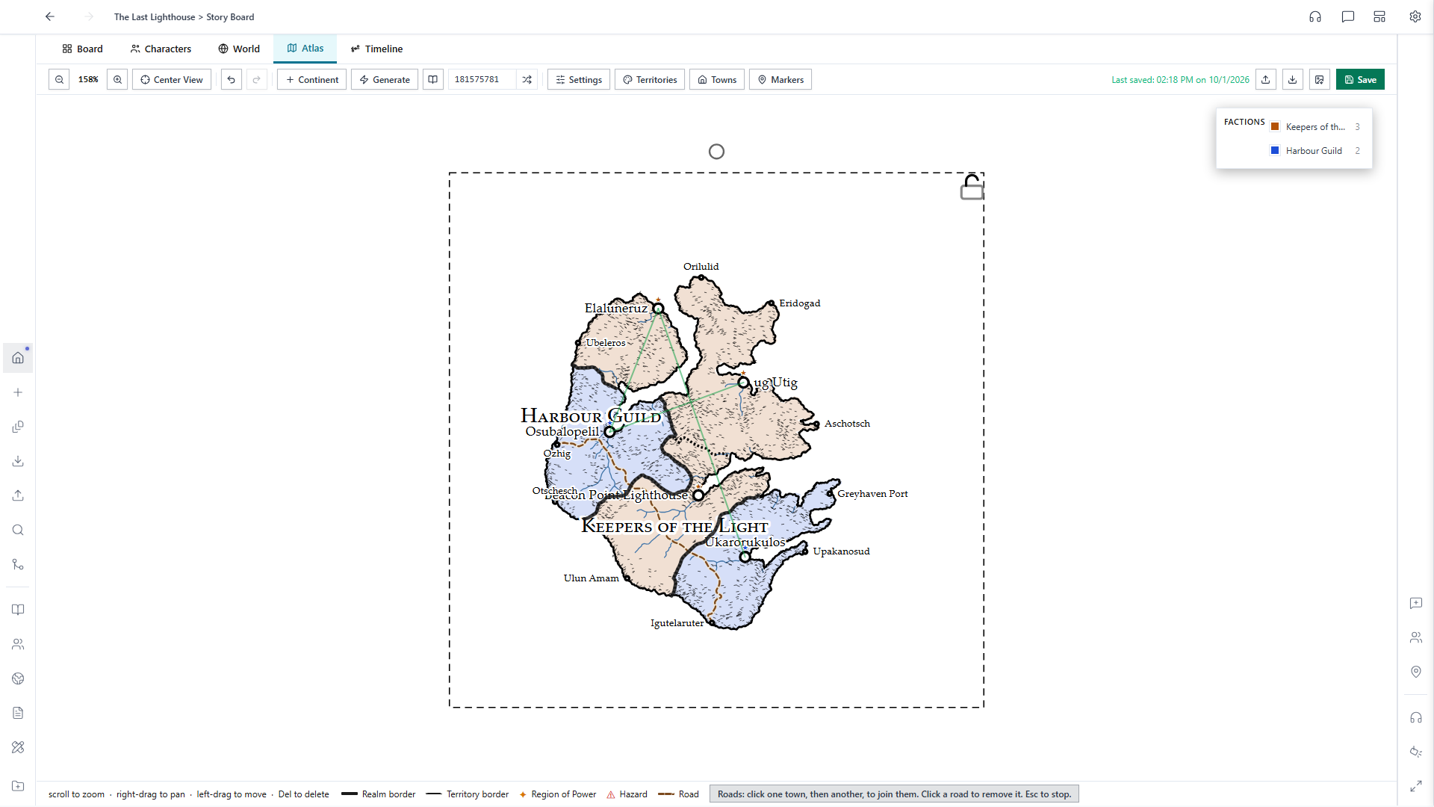The height and width of the screenshot is (807, 1434).
Task: Switch to the Timeline tab
Action: click(377, 49)
